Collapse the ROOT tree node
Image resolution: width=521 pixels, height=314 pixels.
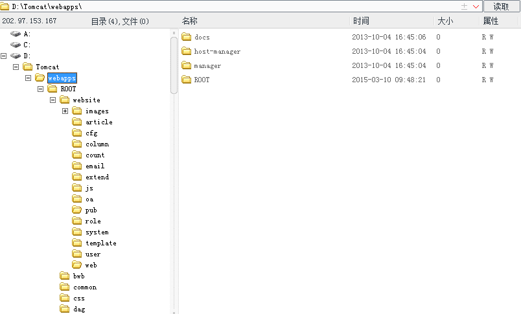pos(41,89)
